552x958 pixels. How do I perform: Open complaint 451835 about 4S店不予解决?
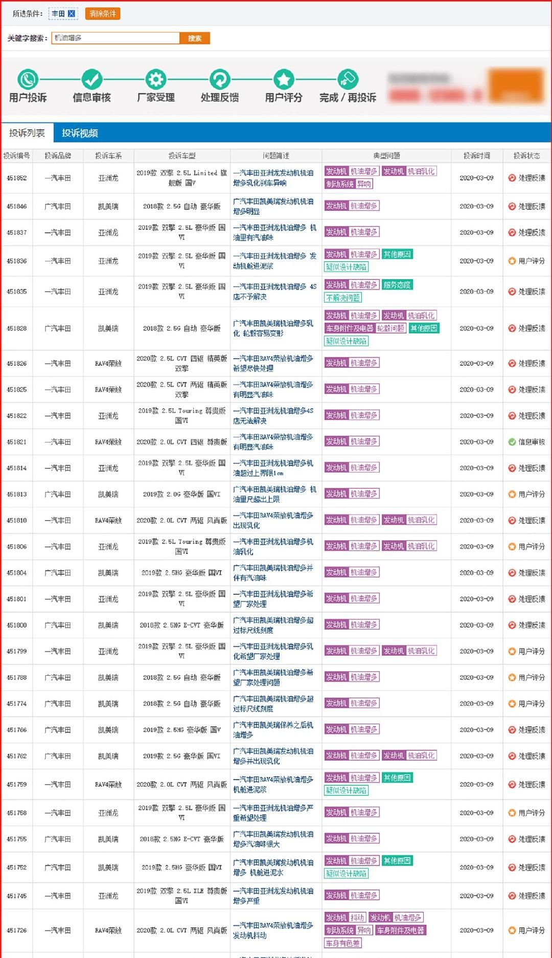point(274,292)
